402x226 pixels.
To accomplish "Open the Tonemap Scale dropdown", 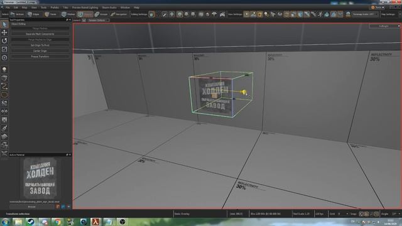I will (x=365, y=14).
